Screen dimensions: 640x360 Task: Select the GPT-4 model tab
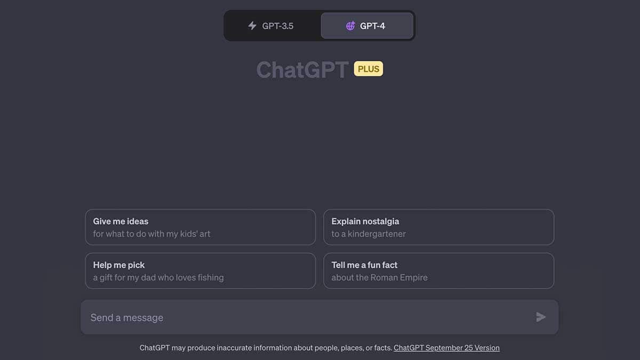coord(367,26)
